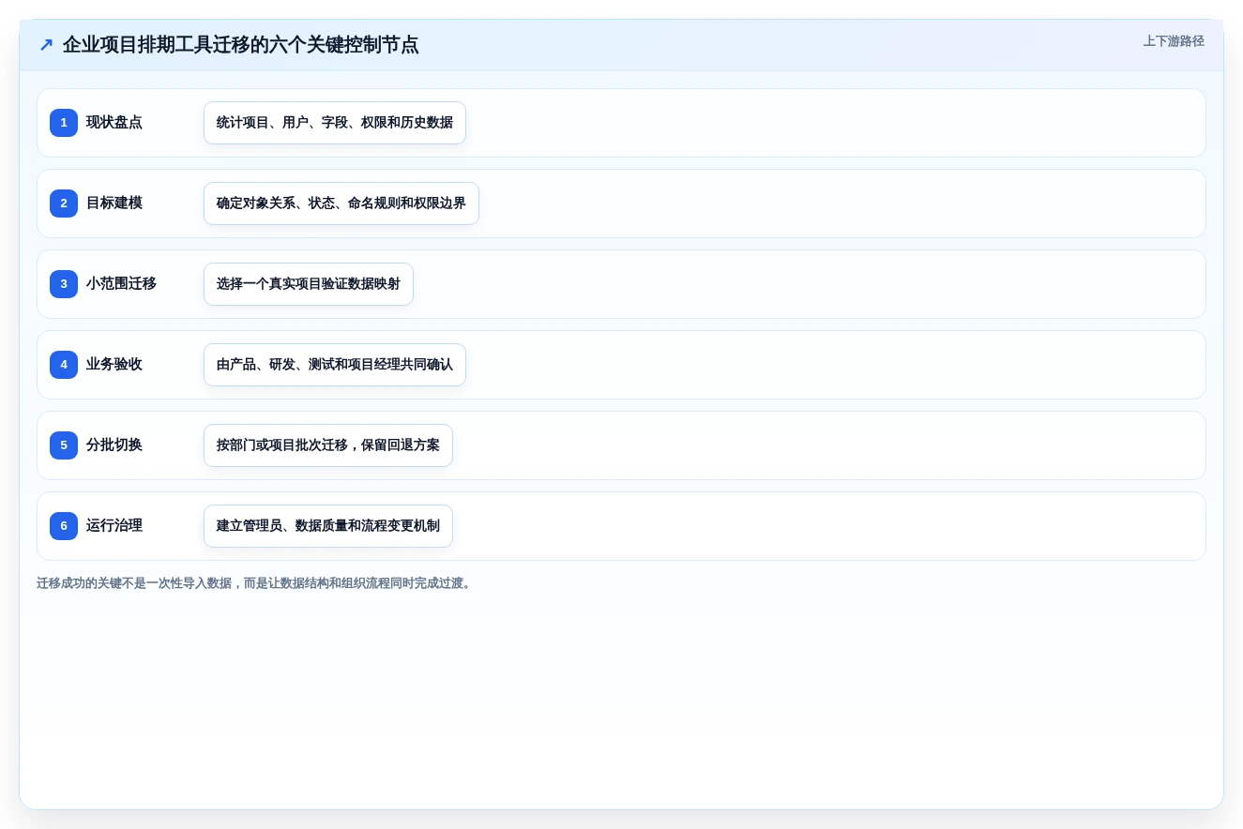This screenshot has height=829, width=1243.
Task: Click the number 3 badge for 小范围迁移
Action: click(64, 284)
